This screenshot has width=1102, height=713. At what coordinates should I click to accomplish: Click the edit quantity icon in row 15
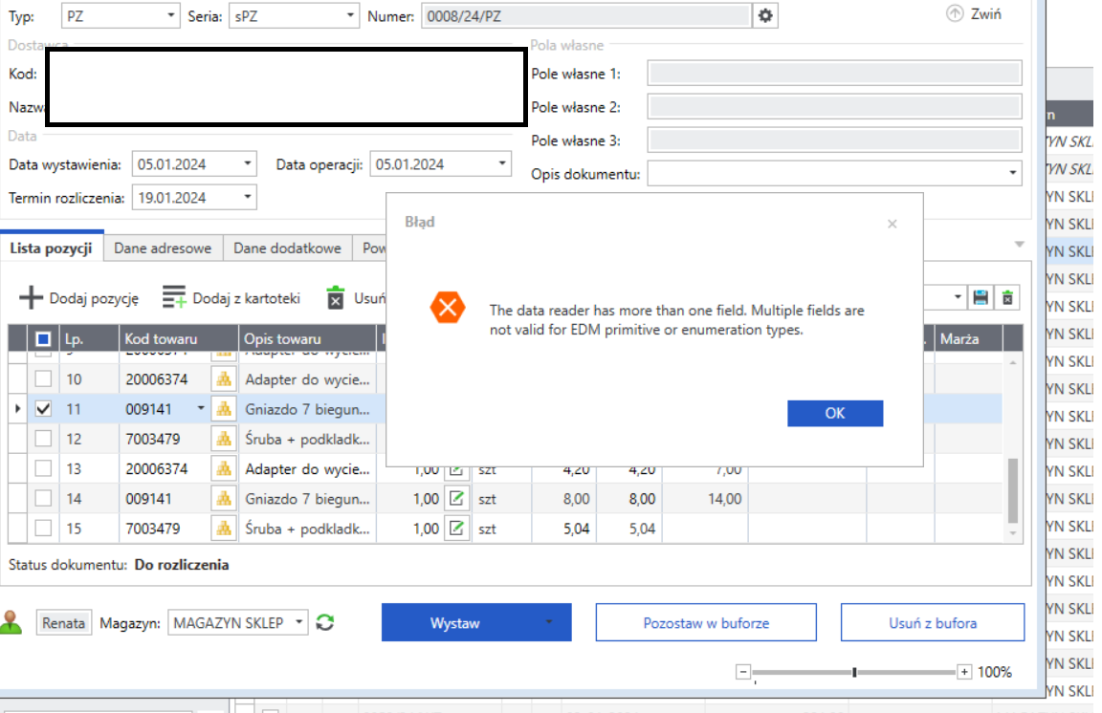pos(457,528)
